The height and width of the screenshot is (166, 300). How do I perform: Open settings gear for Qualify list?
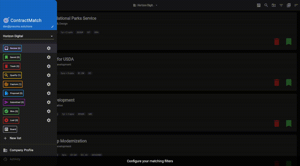pyautogui.click(x=49, y=75)
